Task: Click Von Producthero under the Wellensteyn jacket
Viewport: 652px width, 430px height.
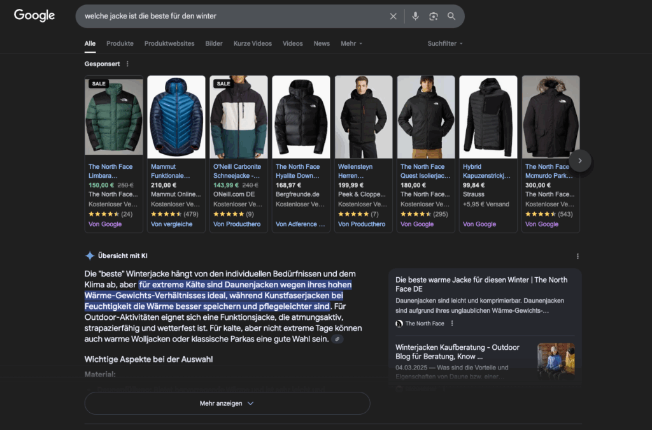Action: click(x=362, y=224)
